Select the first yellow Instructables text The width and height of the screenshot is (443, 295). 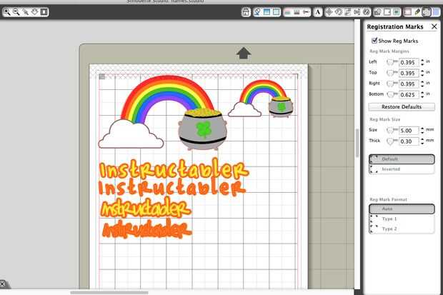tap(174, 170)
